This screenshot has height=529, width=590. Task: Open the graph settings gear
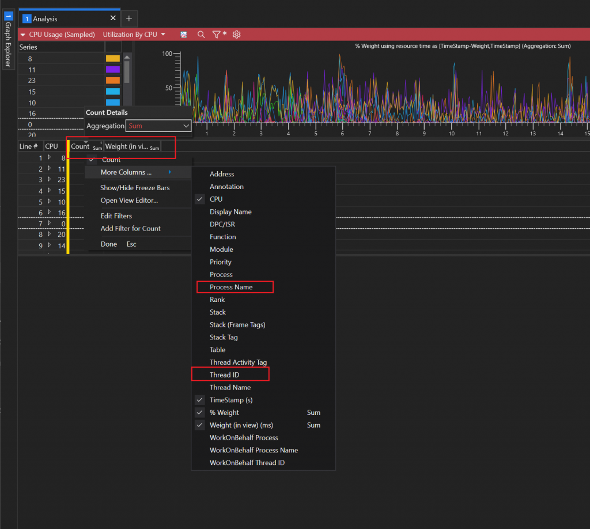(x=236, y=35)
